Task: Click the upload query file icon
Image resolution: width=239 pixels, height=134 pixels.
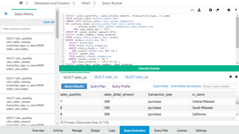Action: 199,10
